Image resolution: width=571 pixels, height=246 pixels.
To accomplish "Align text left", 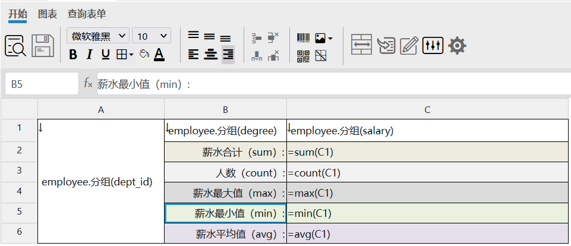I will (x=193, y=55).
